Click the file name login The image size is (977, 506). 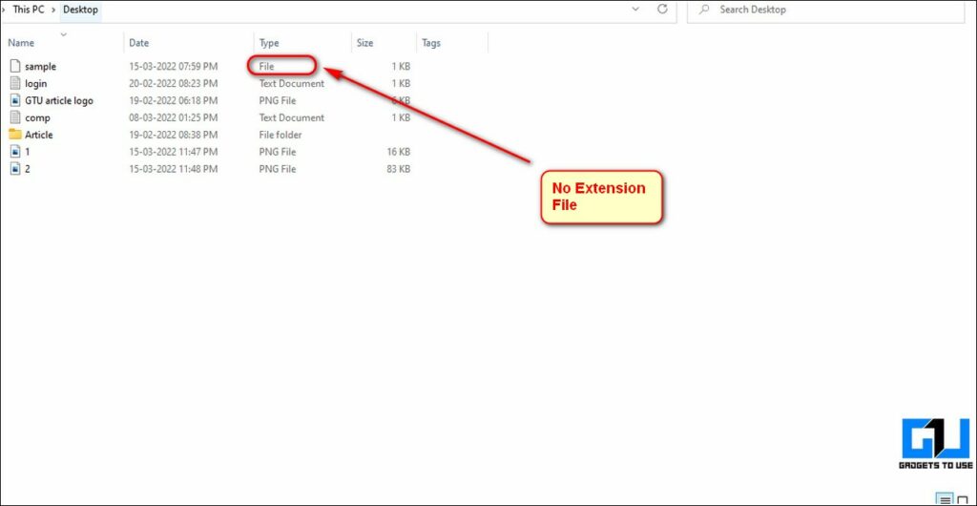[36, 83]
